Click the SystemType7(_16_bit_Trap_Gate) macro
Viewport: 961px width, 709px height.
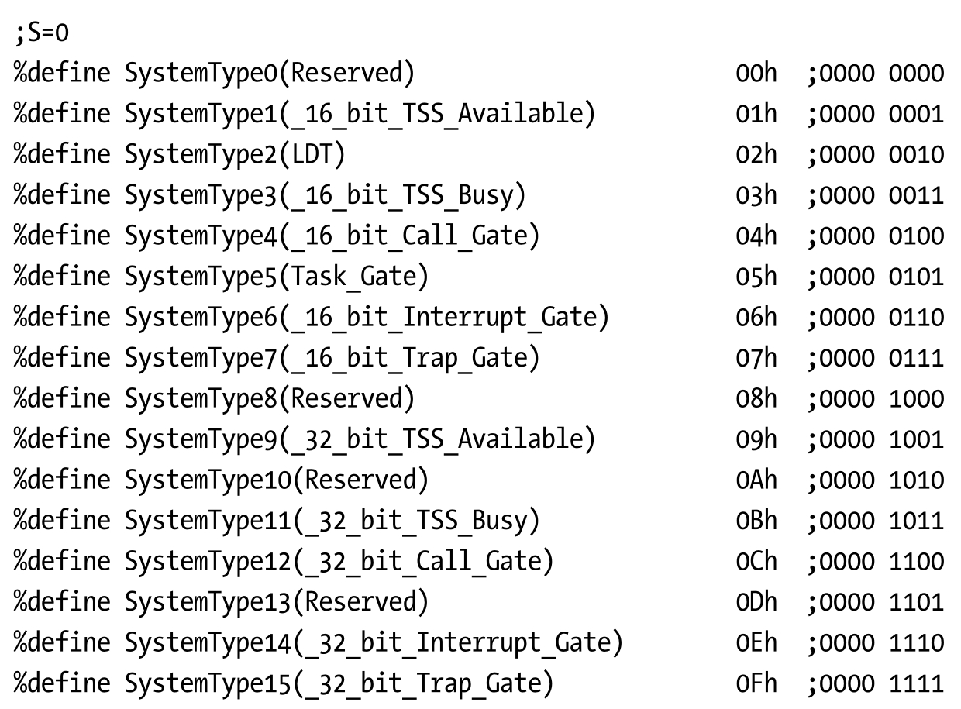pyautogui.click(x=332, y=357)
